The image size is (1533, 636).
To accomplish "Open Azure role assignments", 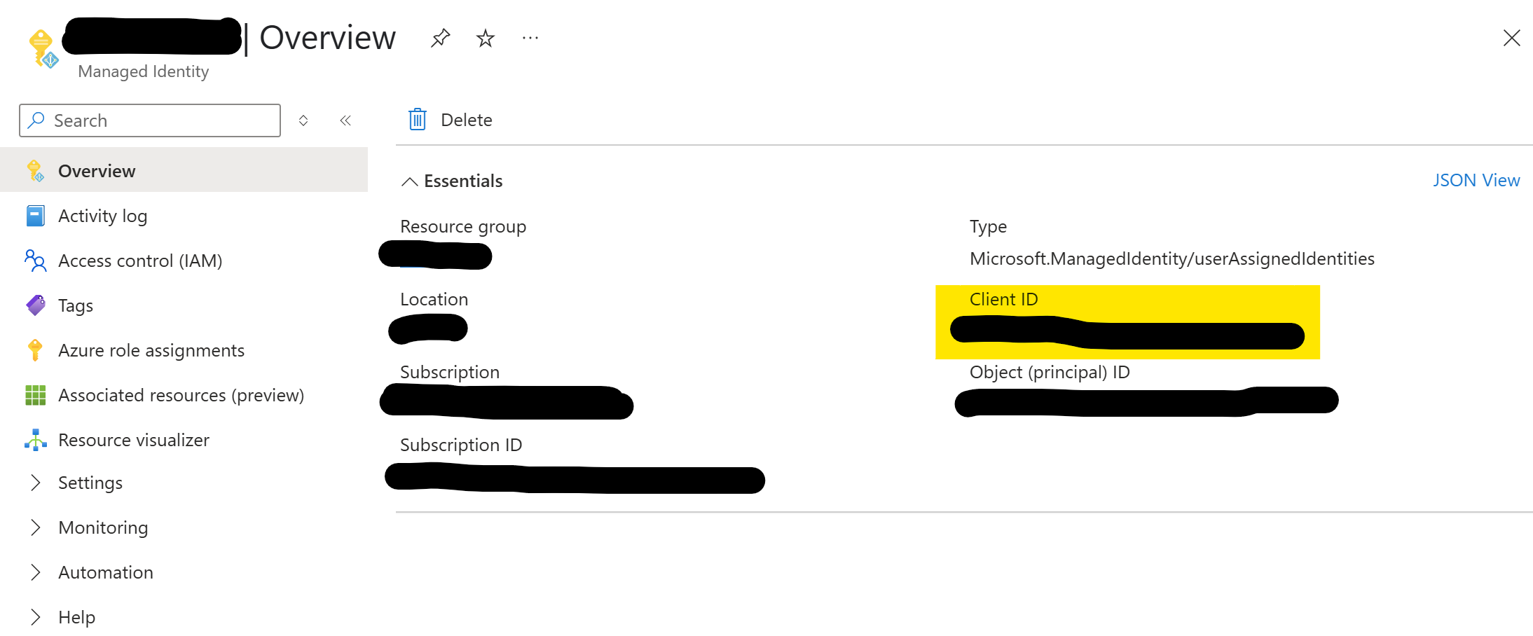I will click(x=151, y=350).
